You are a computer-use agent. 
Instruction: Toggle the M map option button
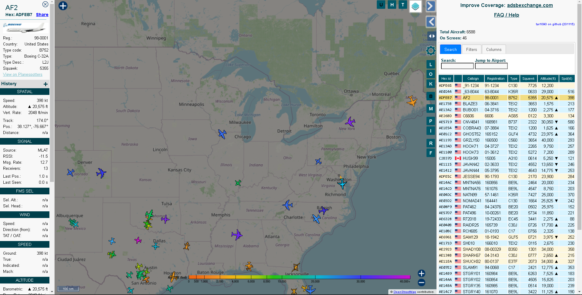(431, 109)
